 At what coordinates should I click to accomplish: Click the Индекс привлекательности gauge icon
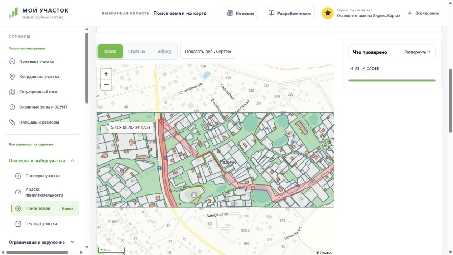tap(18, 192)
